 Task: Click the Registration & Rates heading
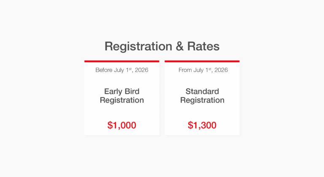(162, 46)
